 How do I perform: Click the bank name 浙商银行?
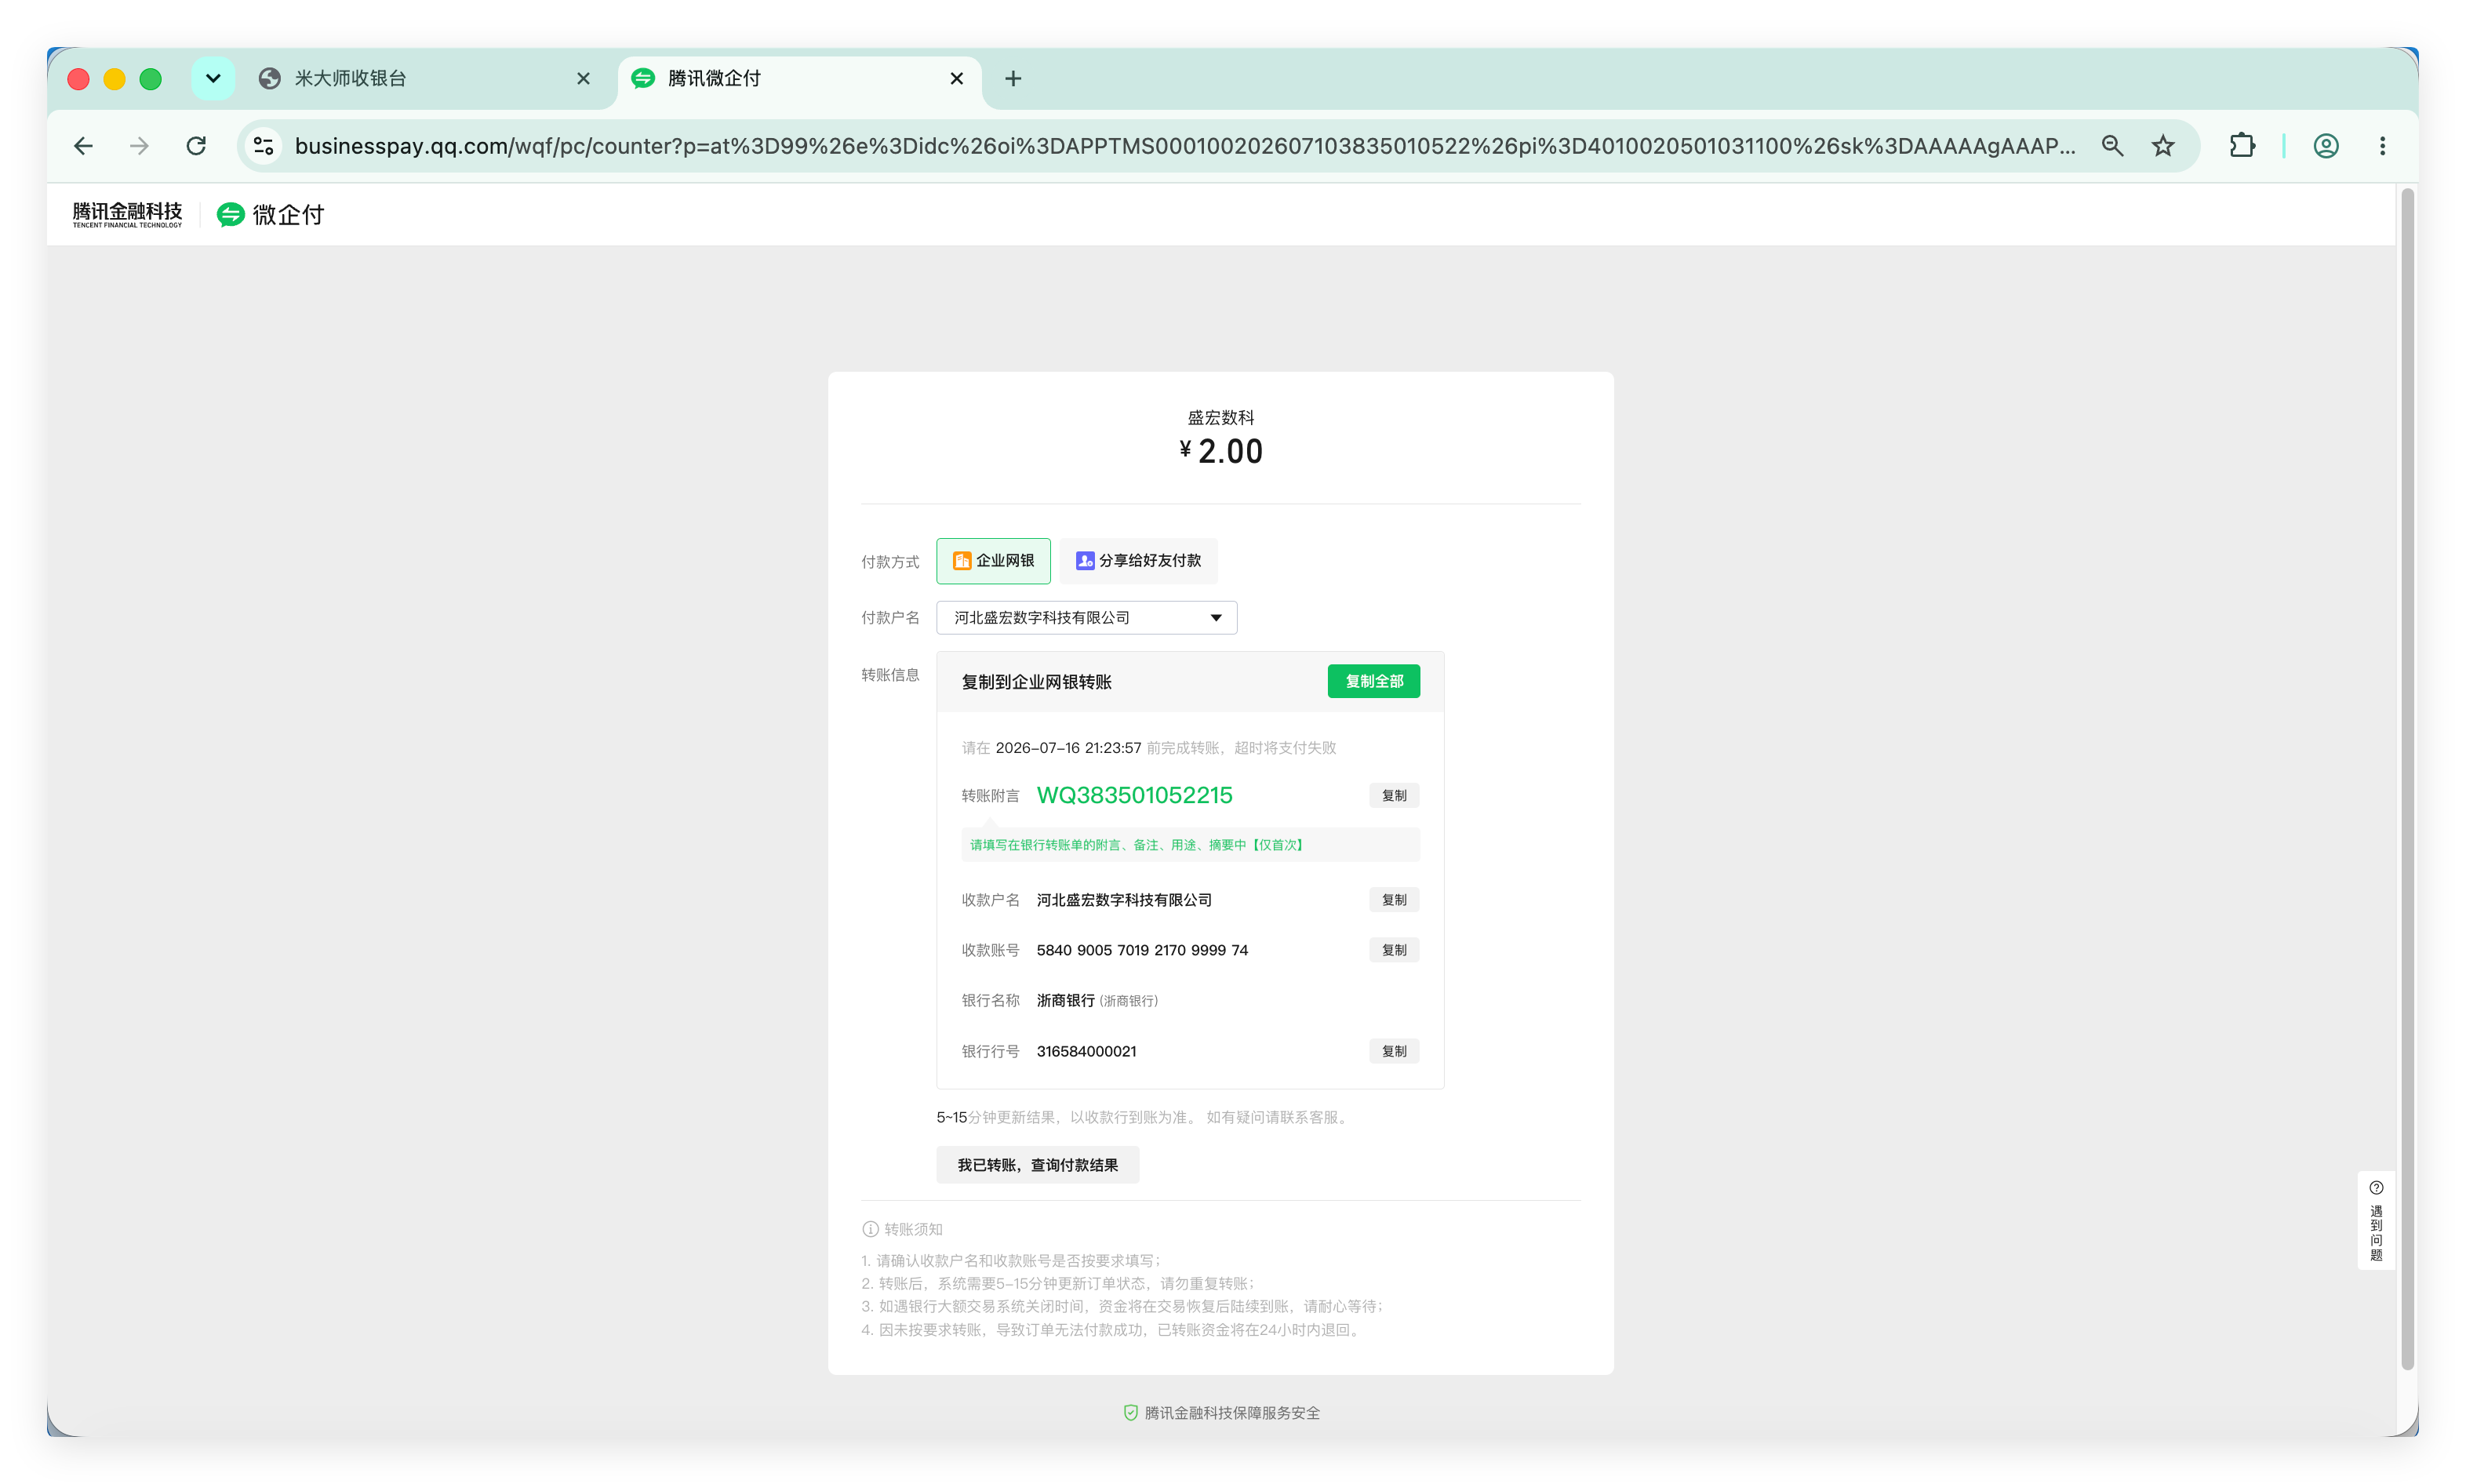pyautogui.click(x=1065, y=1000)
